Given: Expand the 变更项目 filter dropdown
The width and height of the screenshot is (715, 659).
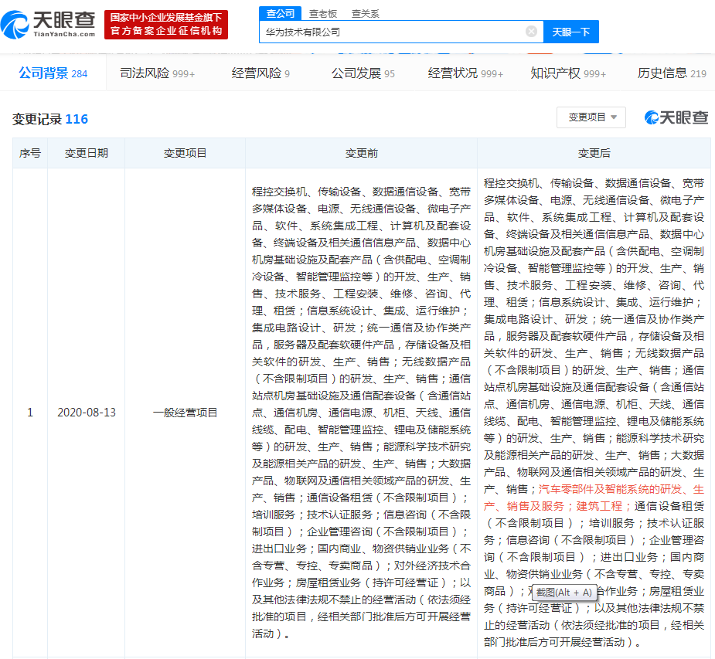Looking at the screenshot, I should tap(591, 117).
